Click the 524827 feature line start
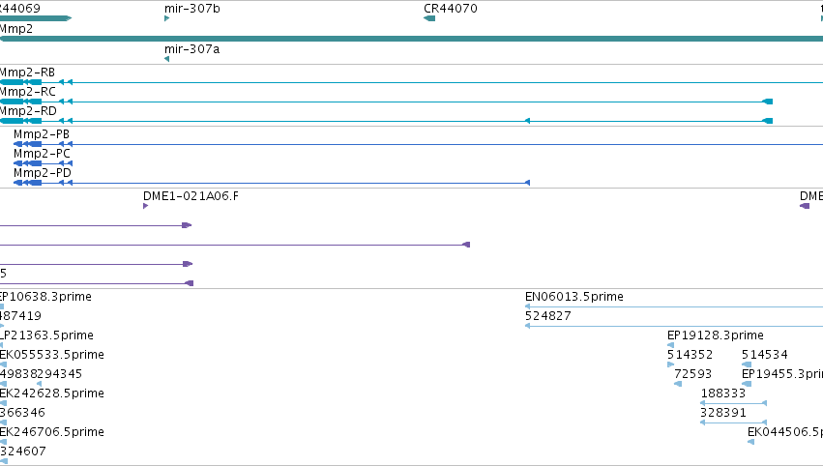 pyautogui.click(x=527, y=326)
